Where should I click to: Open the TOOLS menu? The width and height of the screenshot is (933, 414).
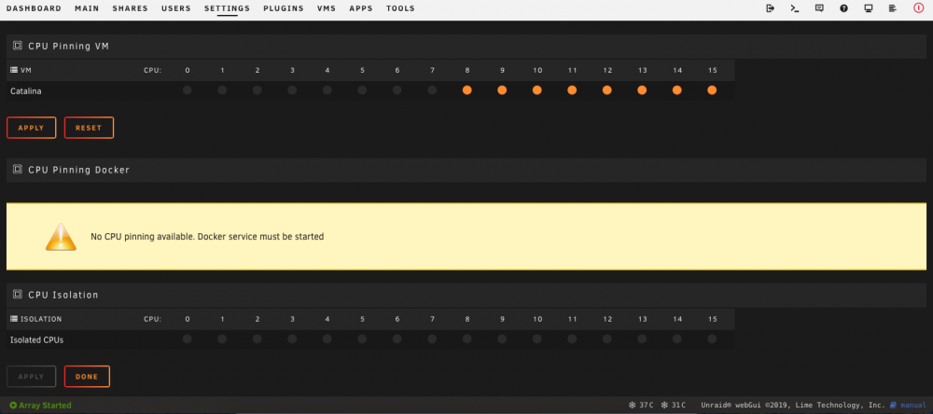pos(400,8)
